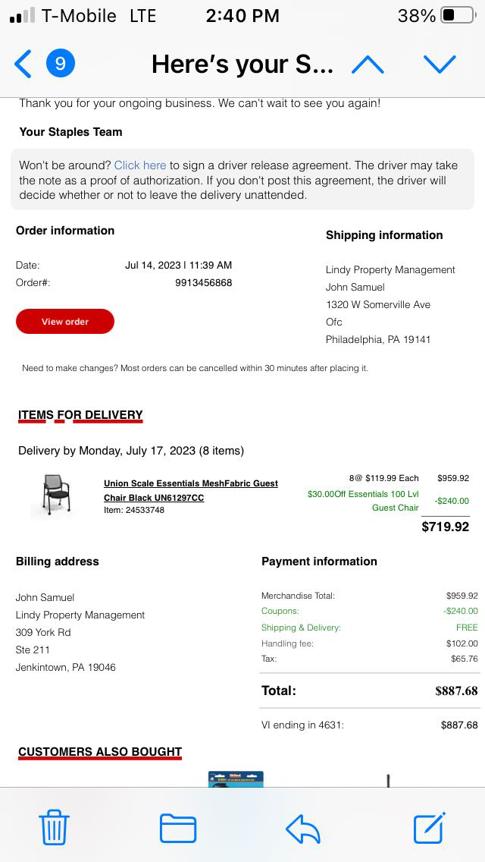Go to previous message with up arrow
The width and height of the screenshot is (485, 862).
click(x=368, y=64)
